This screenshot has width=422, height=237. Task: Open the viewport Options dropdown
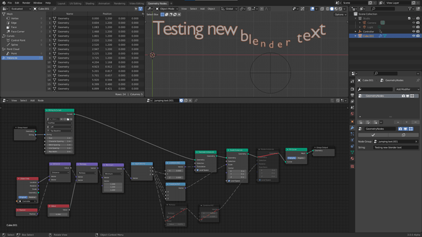point(340,15)
